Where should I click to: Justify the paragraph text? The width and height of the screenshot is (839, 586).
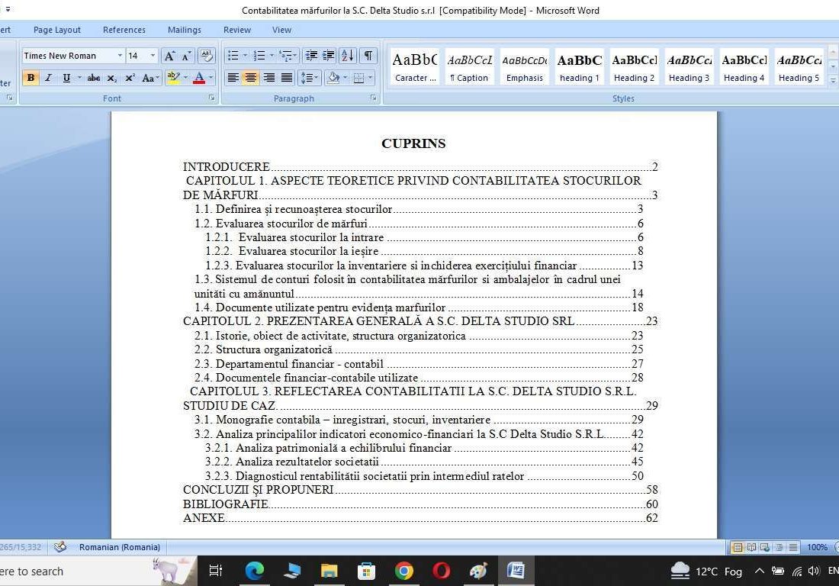coord(287,78)
